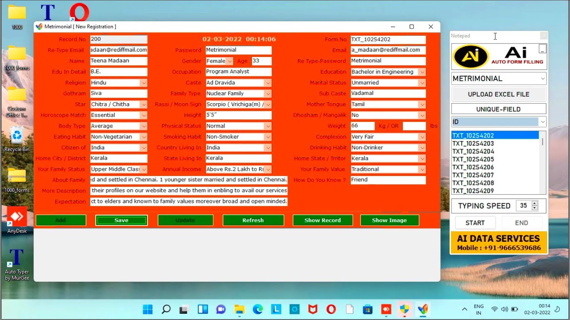The image size is (570, 320).
Task: Open the blank document icon in the taskbar
Action: point(350,309)
